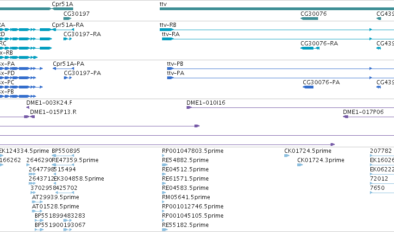
Task: Click the Cpr51A-PA protein feature
Action: [x=63, y=69]
